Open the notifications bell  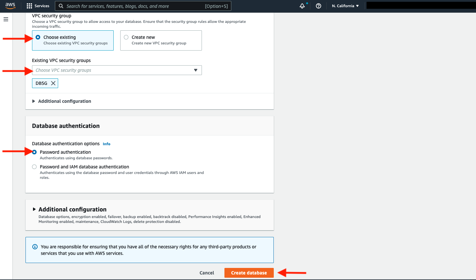click(302, 6)
